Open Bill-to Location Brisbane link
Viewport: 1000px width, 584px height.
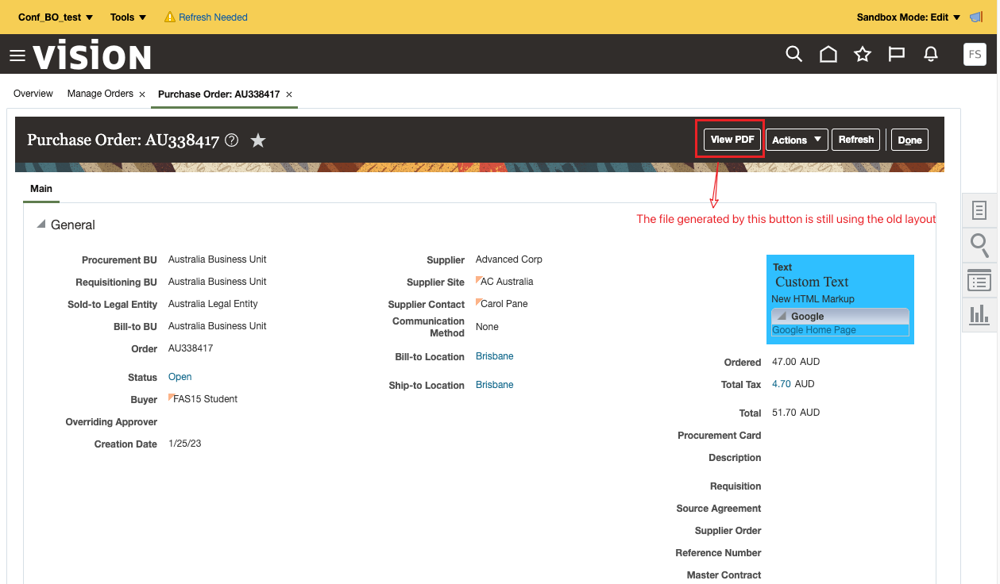pyautogui.click(x=495, y=356)
